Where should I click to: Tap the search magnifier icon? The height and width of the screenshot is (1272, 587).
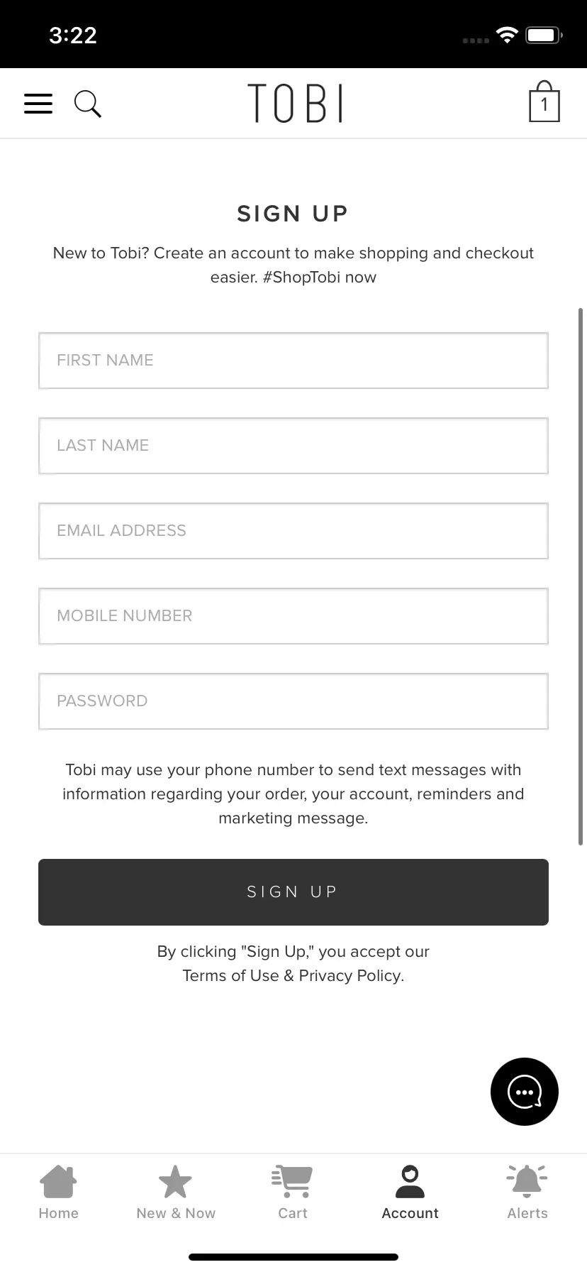tap(88, 104)
